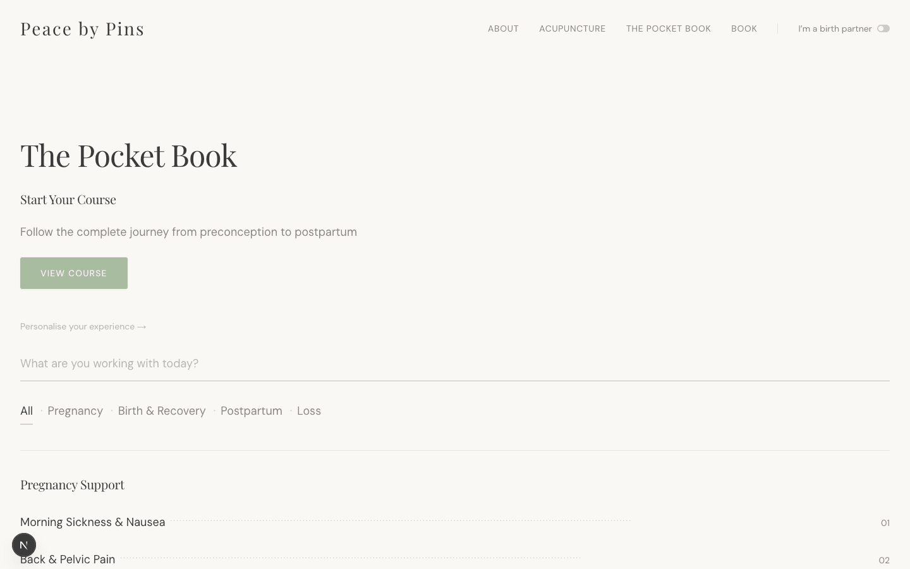This screenshot has height=569, width=910.
Task: Select the Loss filter
Action: point(309,411)
